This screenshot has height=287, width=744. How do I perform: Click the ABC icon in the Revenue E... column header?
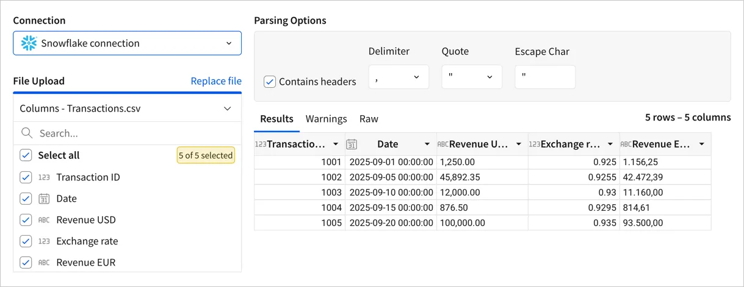626,144
